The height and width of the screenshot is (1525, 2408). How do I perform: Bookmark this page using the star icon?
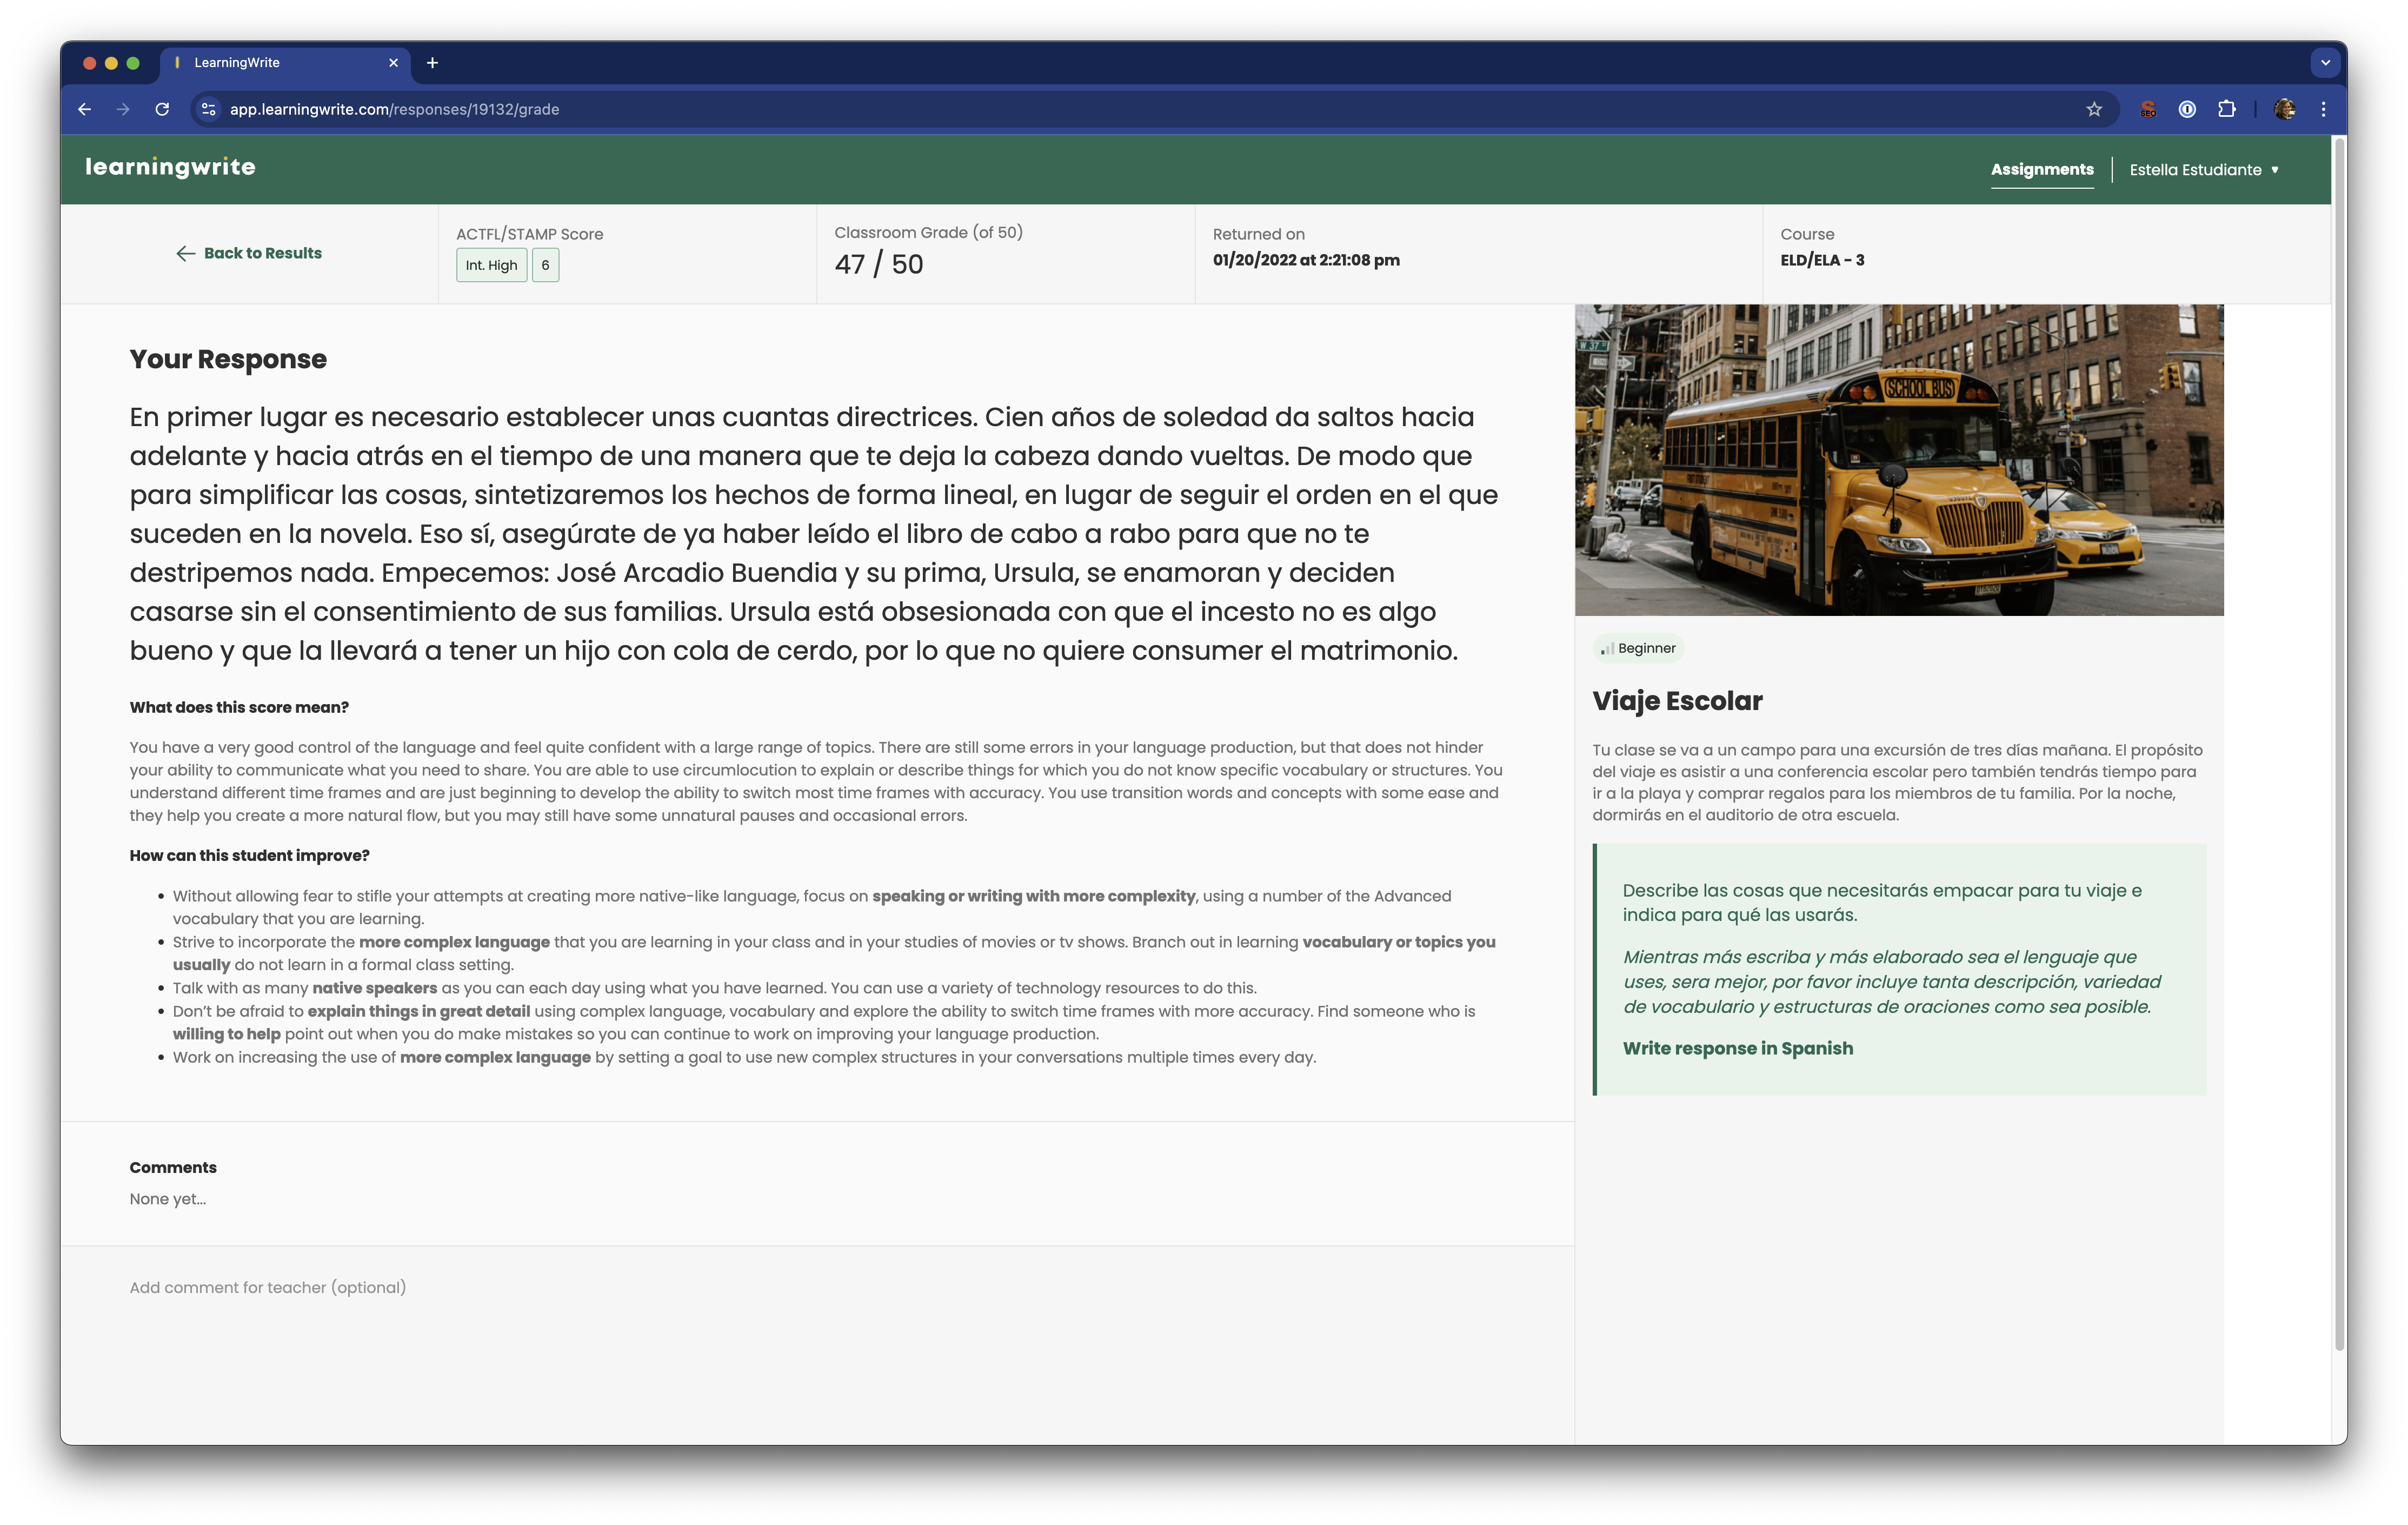pos(2093,110)
